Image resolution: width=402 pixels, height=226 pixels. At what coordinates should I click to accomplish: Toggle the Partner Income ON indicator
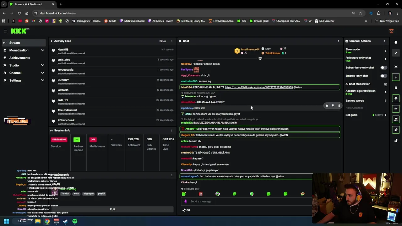click(77, 140)
